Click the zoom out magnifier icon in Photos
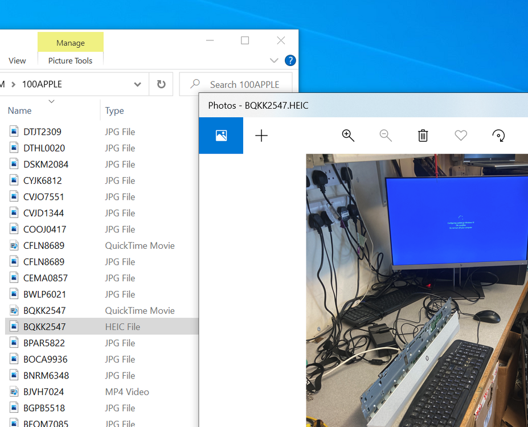The height and width of the screenshot is (427, 528). pyautogui.click(x=386, y=136)
